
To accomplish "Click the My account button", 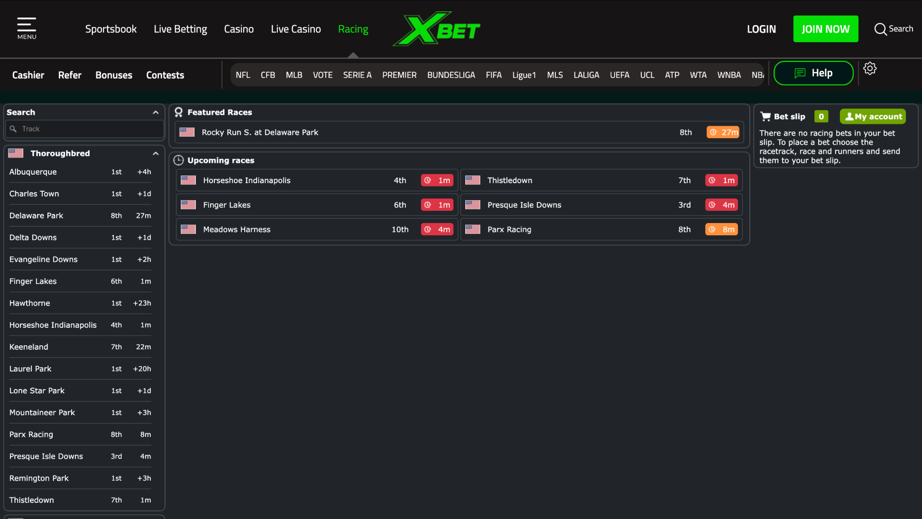I will click(873, 116).
